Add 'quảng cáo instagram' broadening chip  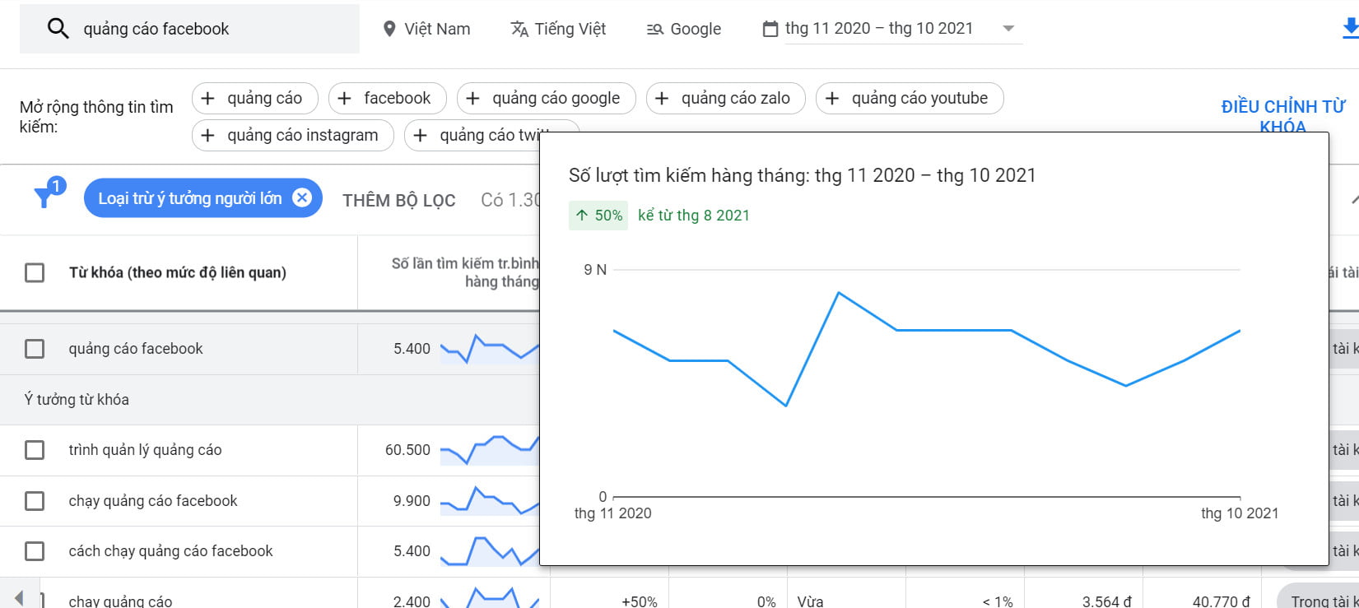pos(293,135)
